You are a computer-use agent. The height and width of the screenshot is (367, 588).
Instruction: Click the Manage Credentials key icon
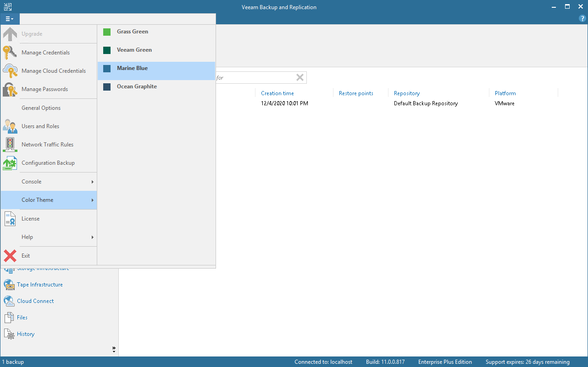click(x=10, y=53)
